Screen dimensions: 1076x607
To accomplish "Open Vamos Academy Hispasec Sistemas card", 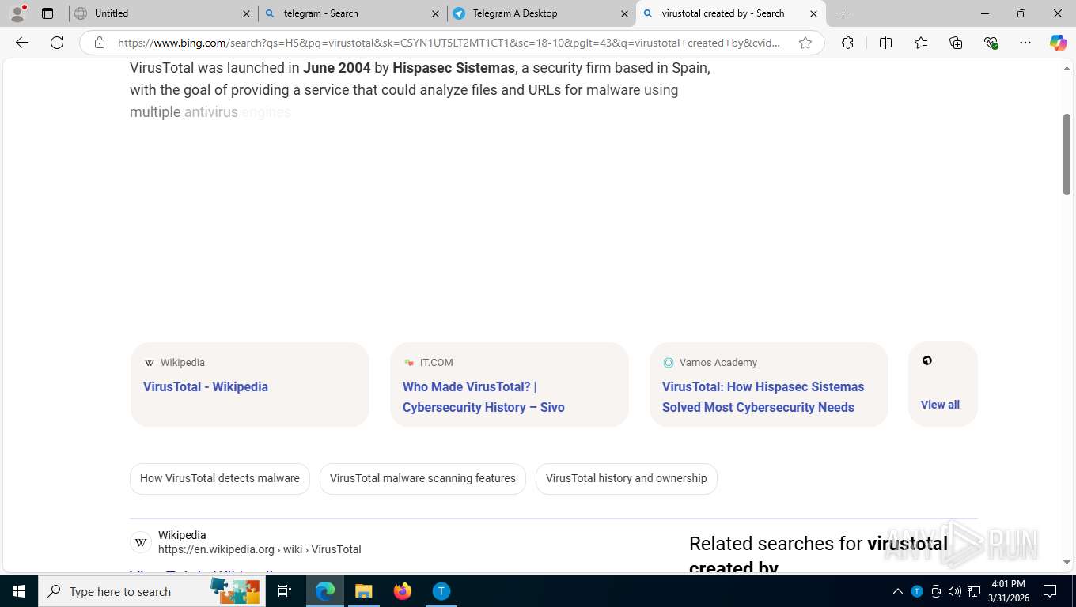I will tap(769, 385).
